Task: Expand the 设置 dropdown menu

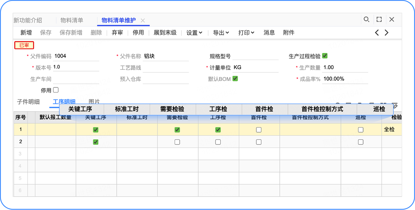Action: pos(194,33)
